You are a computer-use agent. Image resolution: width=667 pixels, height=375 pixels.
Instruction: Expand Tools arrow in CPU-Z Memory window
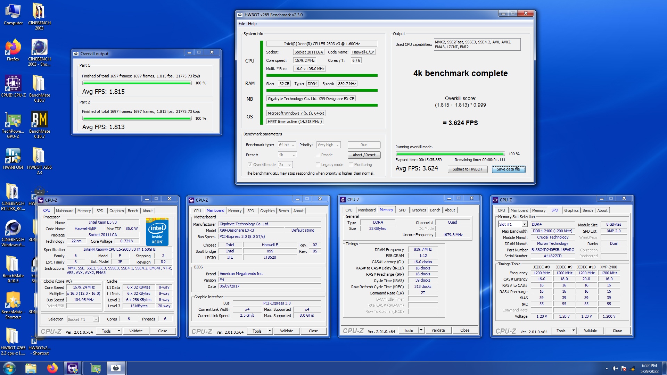pyautogui.click(x=421, y=330)
